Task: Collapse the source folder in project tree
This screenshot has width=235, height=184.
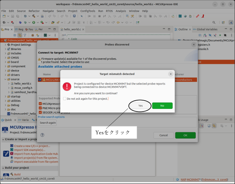Action: click(5, 79)
